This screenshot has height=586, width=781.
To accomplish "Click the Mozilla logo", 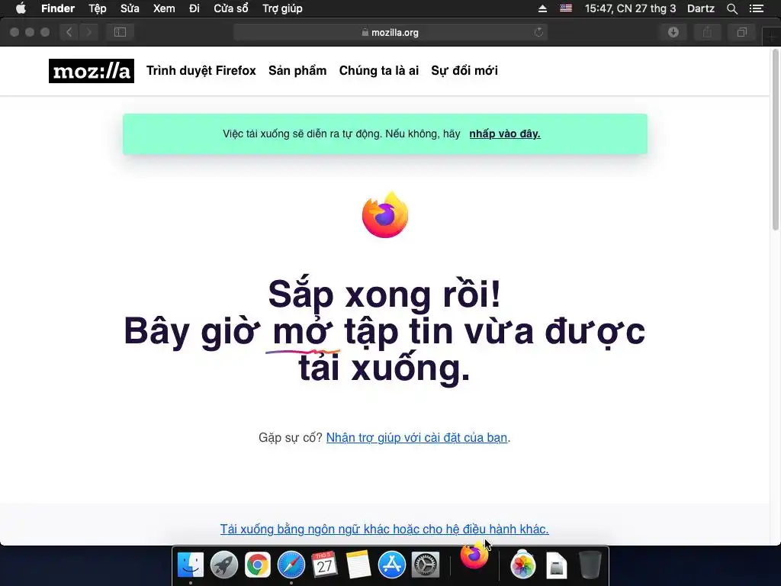I will pyautogui.click(x=92, y=71).
